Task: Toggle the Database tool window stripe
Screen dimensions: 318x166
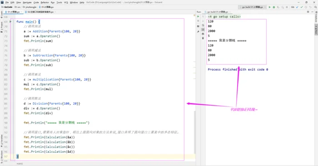Action: (316, 17)
